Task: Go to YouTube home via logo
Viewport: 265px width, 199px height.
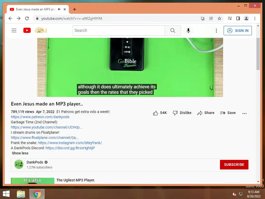Action: [27, 31]
